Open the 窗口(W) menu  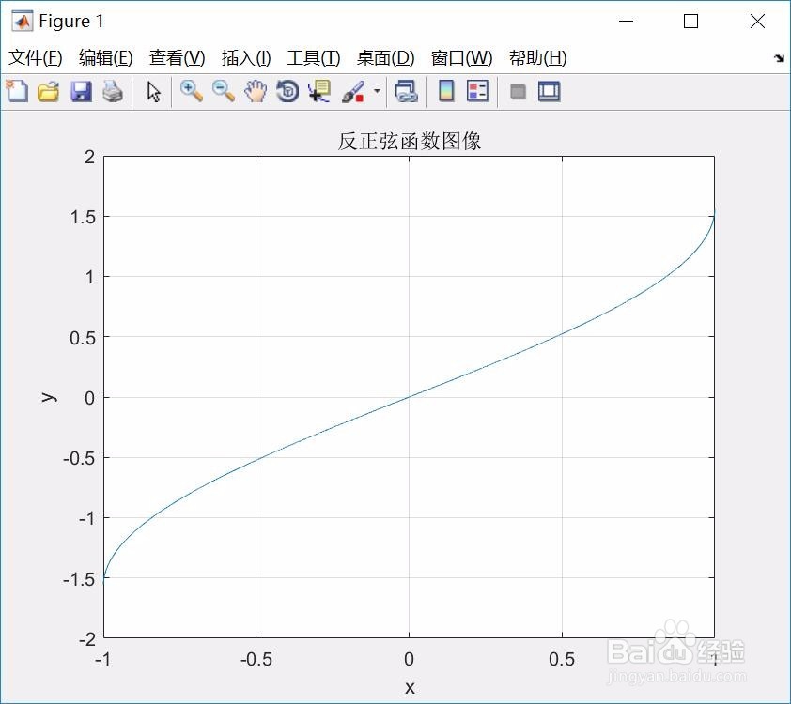[461, 58]
